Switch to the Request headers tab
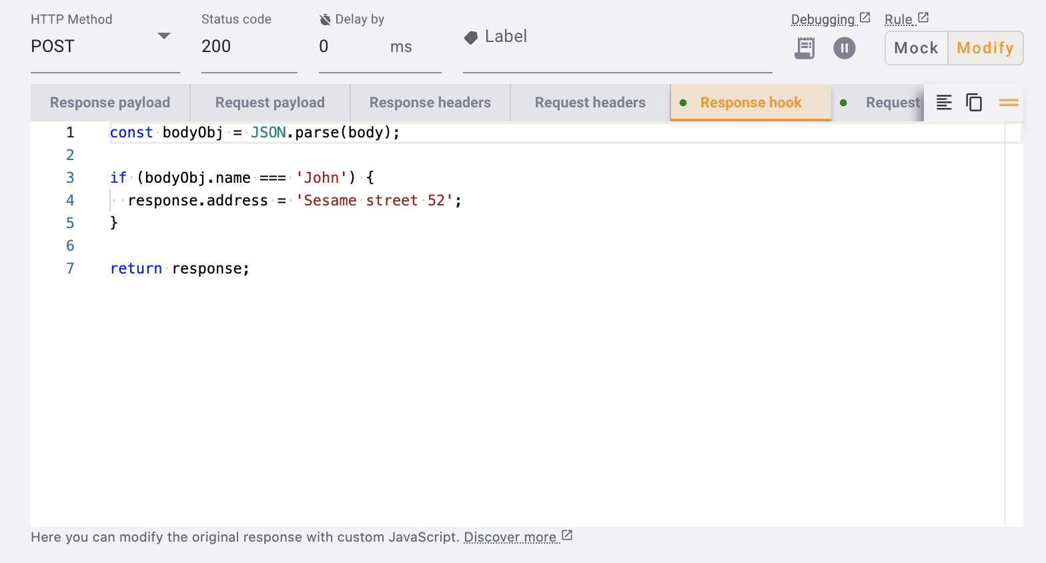 (590, 103)
